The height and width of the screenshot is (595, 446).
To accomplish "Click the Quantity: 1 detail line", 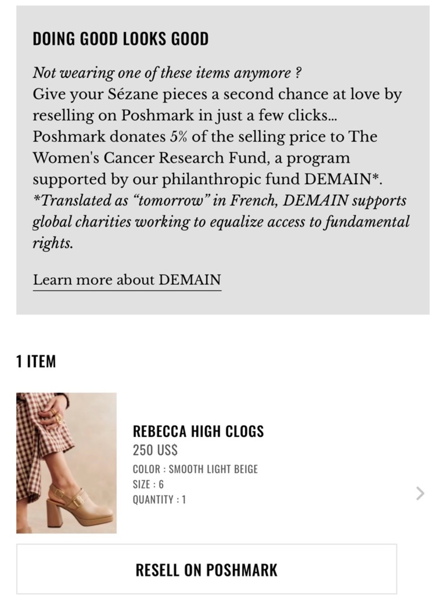I will [159, 499].
